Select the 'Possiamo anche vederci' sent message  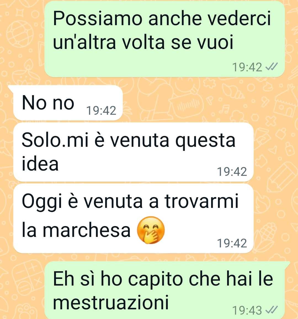tap(164, 39)
